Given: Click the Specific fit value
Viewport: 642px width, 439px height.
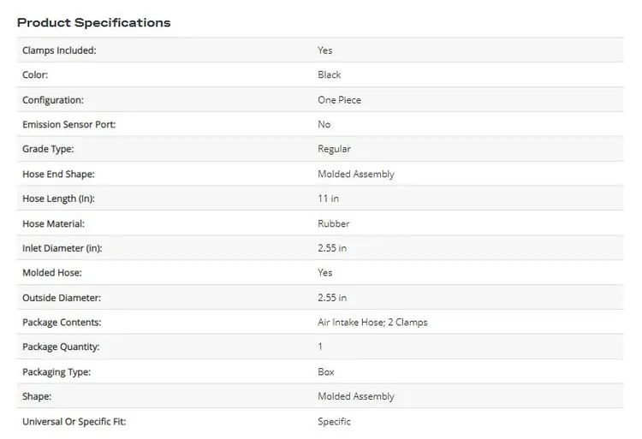Looking at the screenshot, I should tap(334, 421).
